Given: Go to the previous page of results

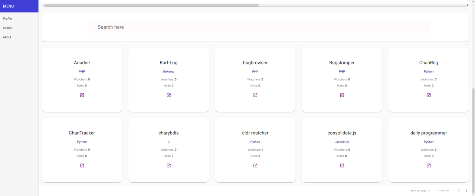Looking at the screenshot, I should tap(458, 190).
